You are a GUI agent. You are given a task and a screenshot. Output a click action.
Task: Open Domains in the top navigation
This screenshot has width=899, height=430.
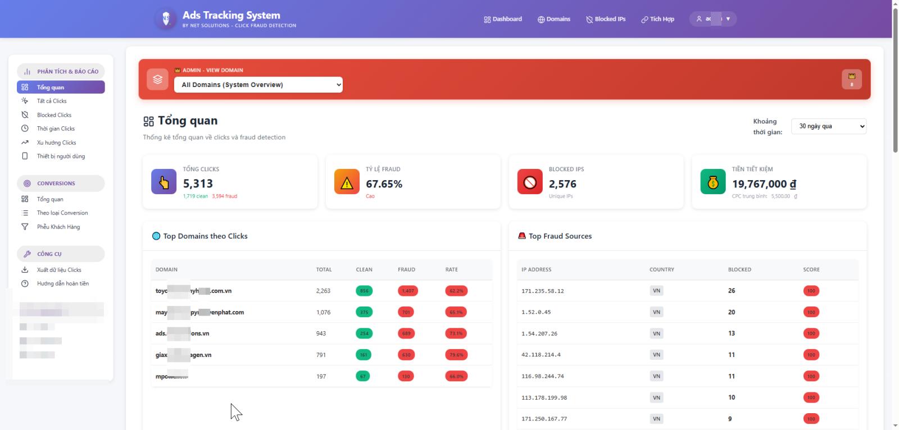click(554, 19)
